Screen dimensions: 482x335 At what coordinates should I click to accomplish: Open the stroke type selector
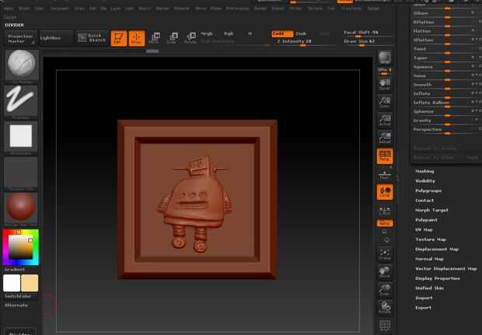coord(21,100)
